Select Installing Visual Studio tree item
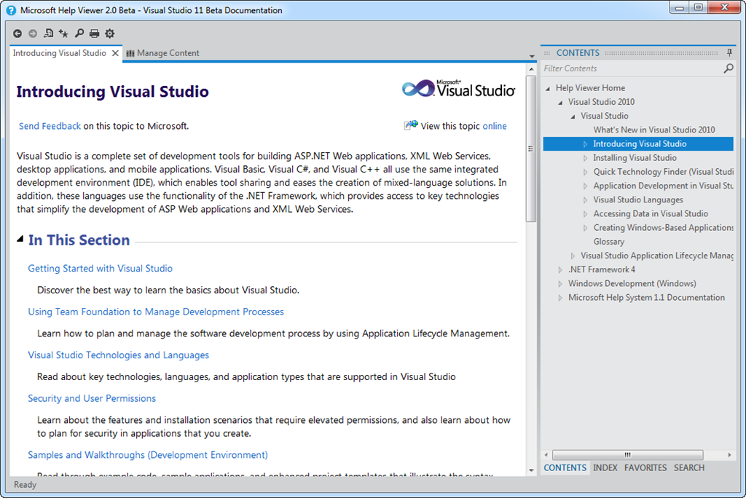Image resolution: width=746 pixels, height=498 pixels. 635,158
